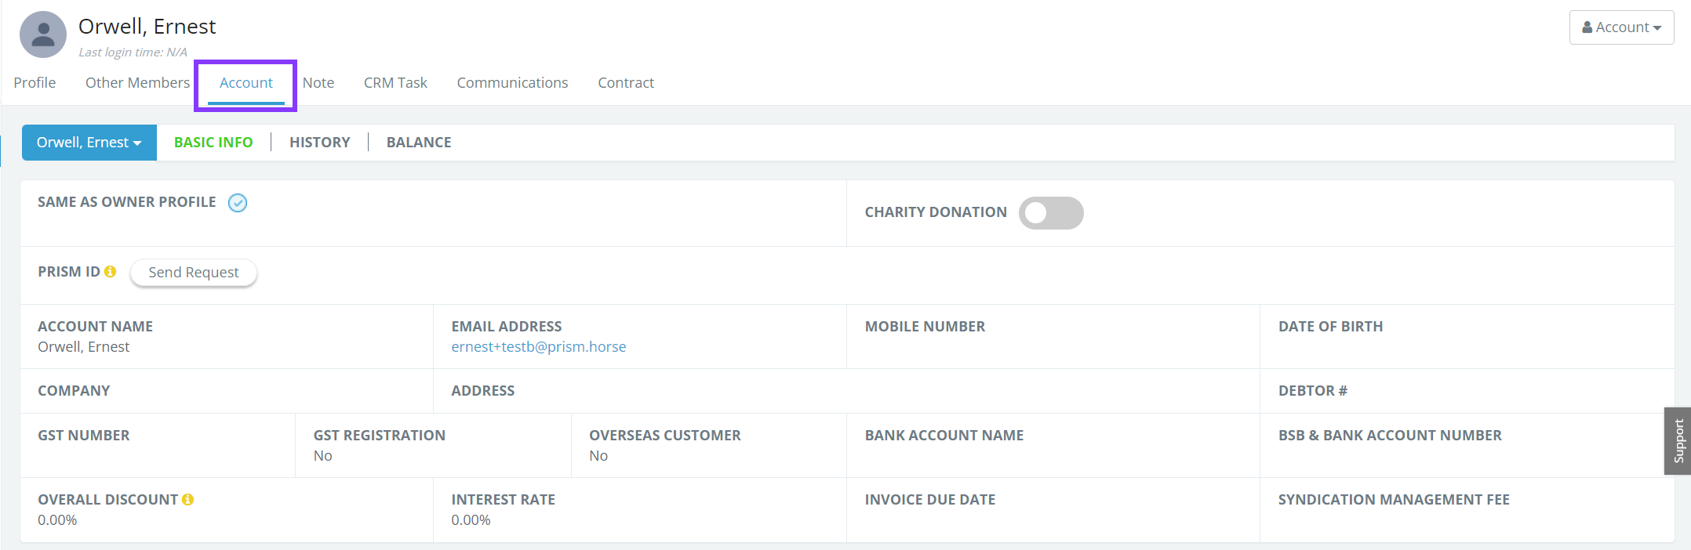Open the Other Members tab
This screenshot has width=1691, height=550.
click(x=137, y=83)
